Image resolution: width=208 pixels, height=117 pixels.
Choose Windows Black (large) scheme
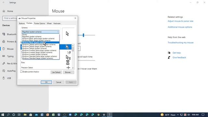[x=40, y=41]
